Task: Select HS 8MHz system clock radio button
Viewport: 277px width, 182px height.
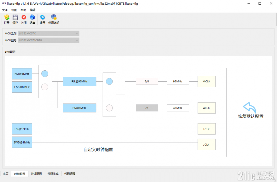Action: (109, 108)
